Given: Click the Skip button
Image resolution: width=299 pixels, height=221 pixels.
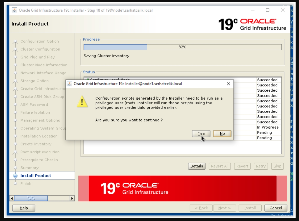Looking at the screenshot, I should click(x=277, y=166).
